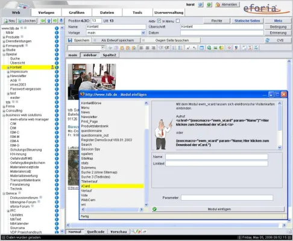This screenshot has height=241, width=293.
Task: Select WebCam in the module list
Action: click(88, 200)
